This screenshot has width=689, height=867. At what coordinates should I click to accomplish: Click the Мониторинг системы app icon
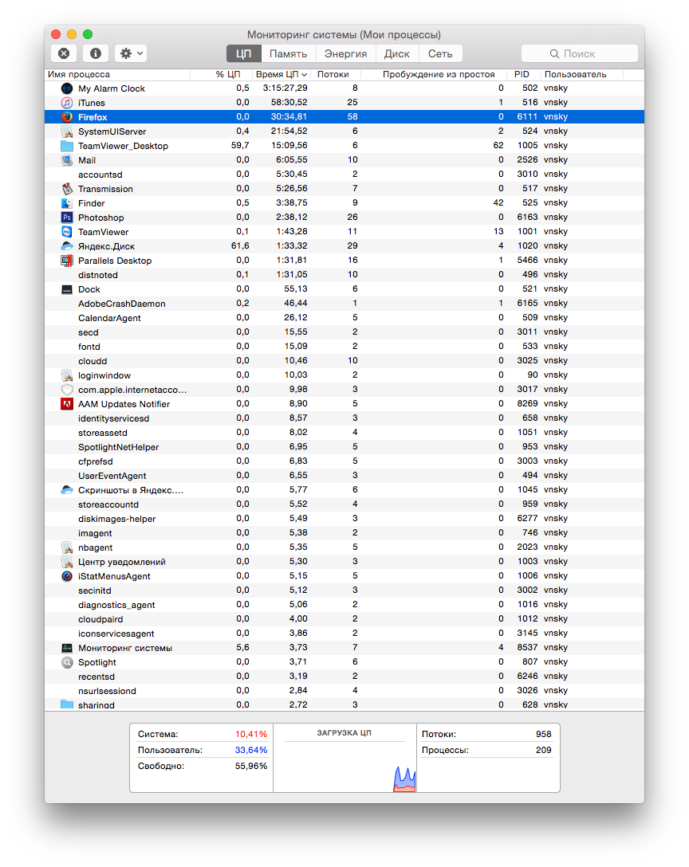[x=67, y=648]
